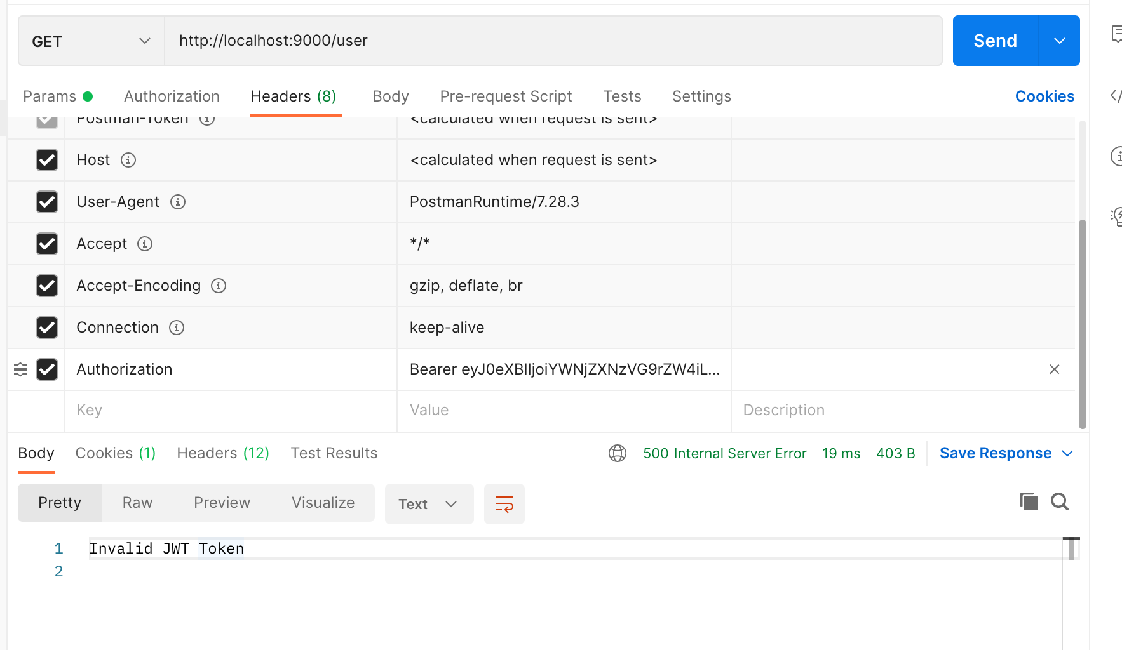1122x650 pixels.
Task: Uncheck the Accept-Encoding header checkbox
Action: tap(47, 286)
